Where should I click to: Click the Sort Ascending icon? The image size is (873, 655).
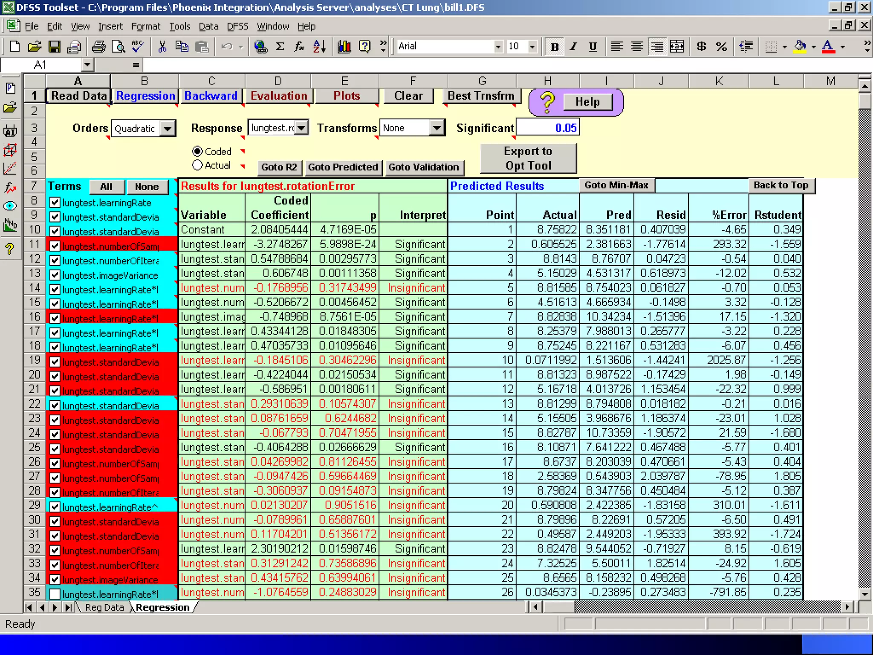pos(320,46)
